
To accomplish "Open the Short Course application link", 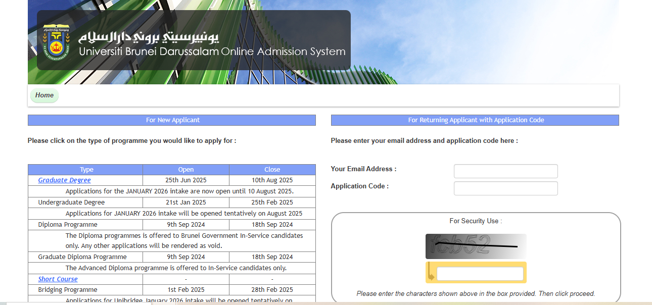I will 58,279.
